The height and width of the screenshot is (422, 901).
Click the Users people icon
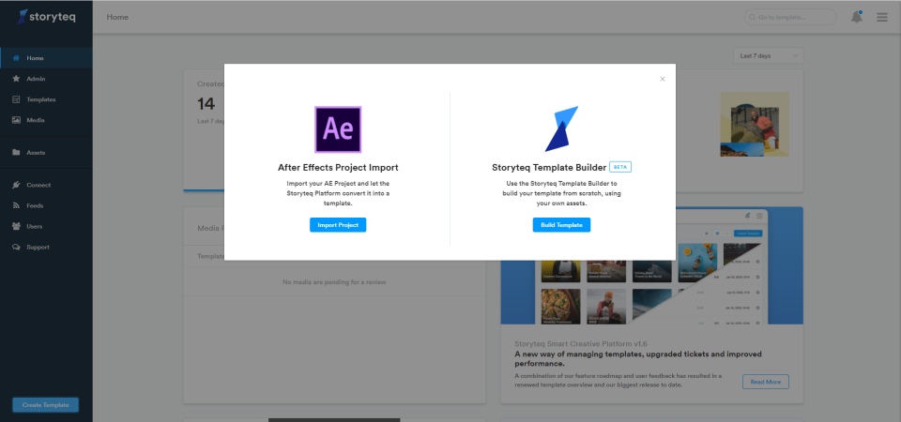click(17, 226)
